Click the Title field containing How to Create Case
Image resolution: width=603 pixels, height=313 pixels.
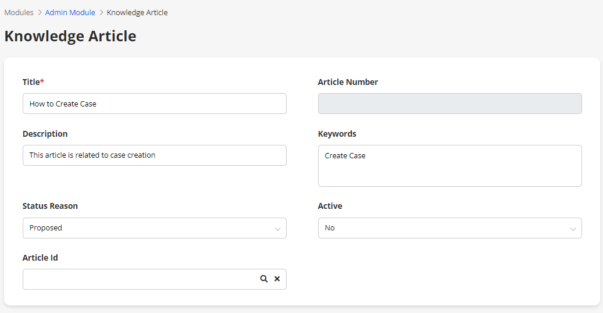tap(154, 104)
